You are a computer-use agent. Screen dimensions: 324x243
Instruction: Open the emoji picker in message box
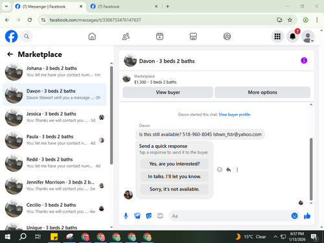[294, 216]
